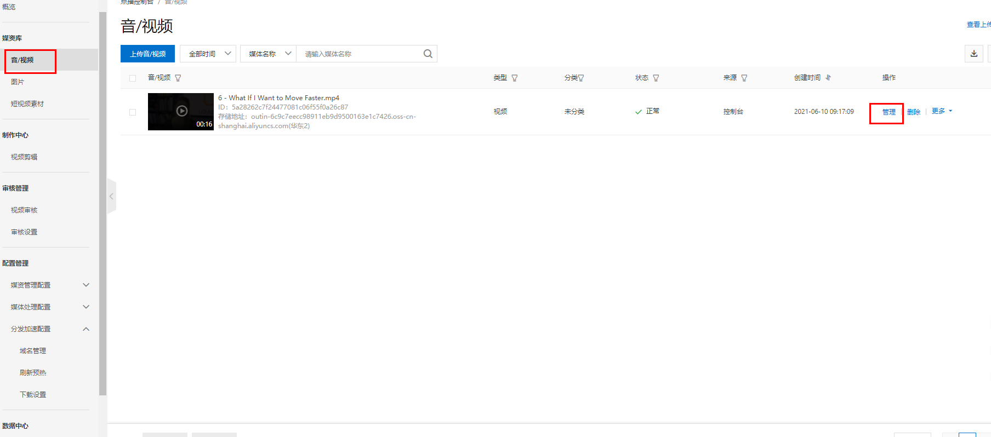Open 视频剪辑 in sidebar
Screen dimensions: 991x437
pos(24,157)
